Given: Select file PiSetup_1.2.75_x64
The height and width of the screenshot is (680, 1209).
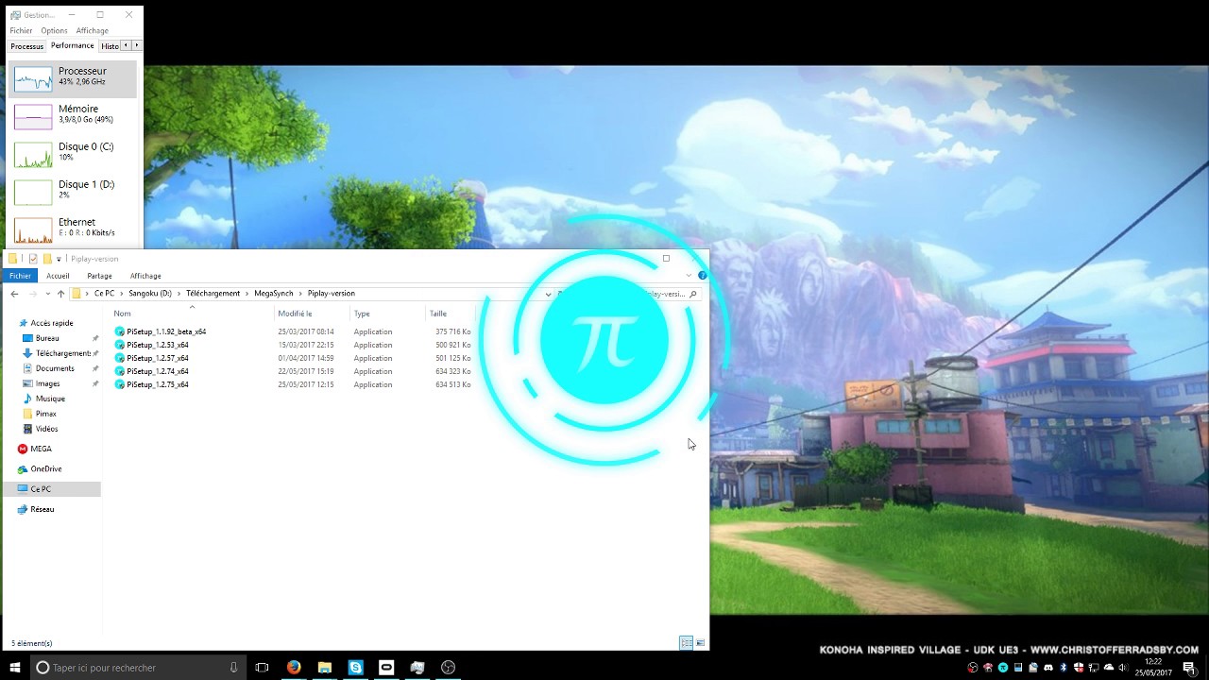Looking at the screenshot, I should [158, 384].
